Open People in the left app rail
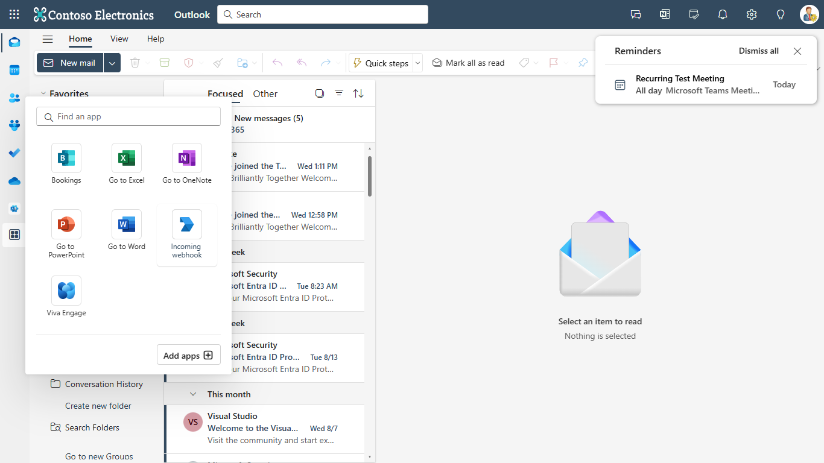 [x=14, y=98]
